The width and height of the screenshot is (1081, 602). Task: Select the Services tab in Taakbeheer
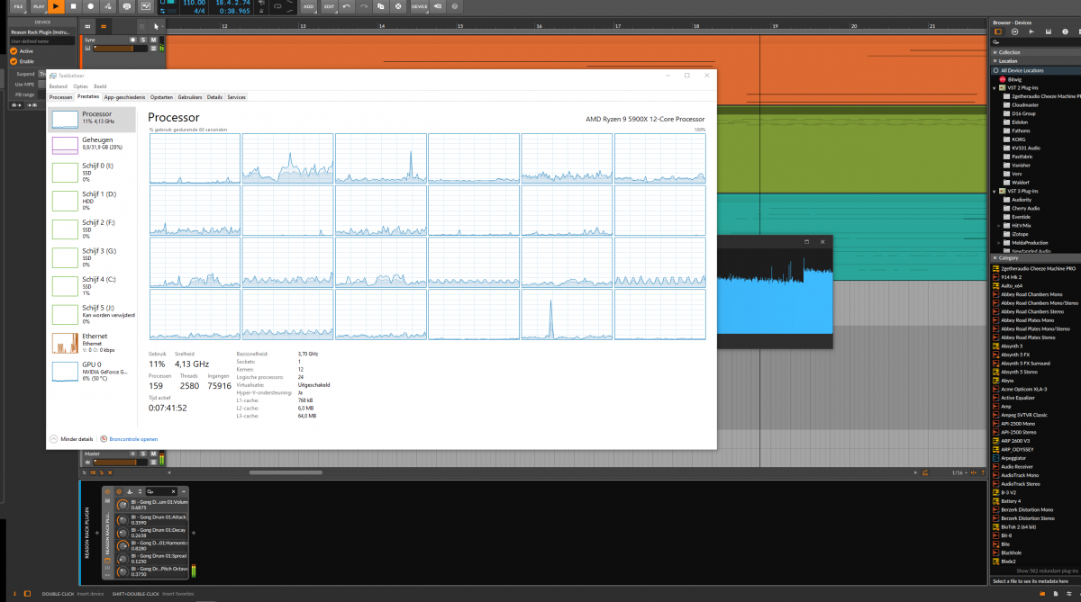(x=236, y=96)
